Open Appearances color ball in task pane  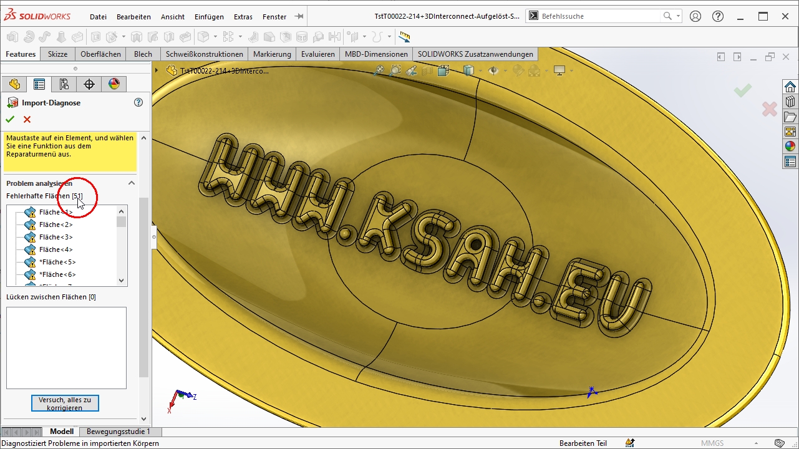click(790, 147)
